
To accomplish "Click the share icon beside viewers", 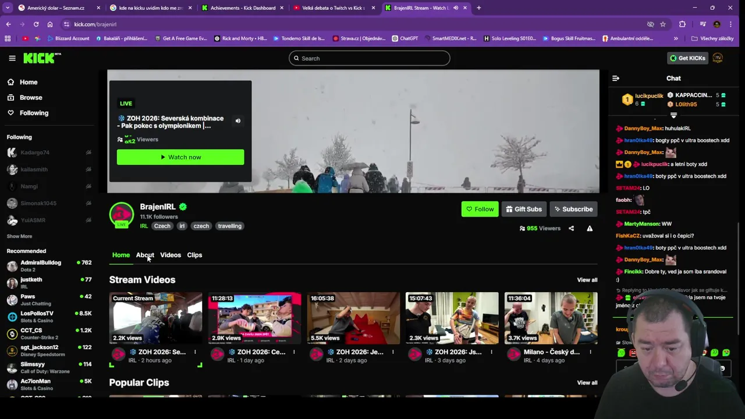I will tap(571, 229).
